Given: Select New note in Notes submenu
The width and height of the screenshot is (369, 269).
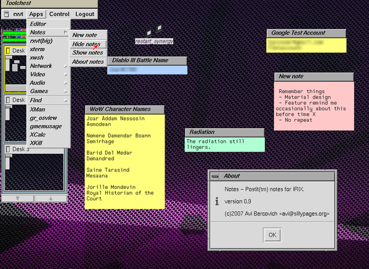Looking at the screenshot, I should [x=88, y=35].
